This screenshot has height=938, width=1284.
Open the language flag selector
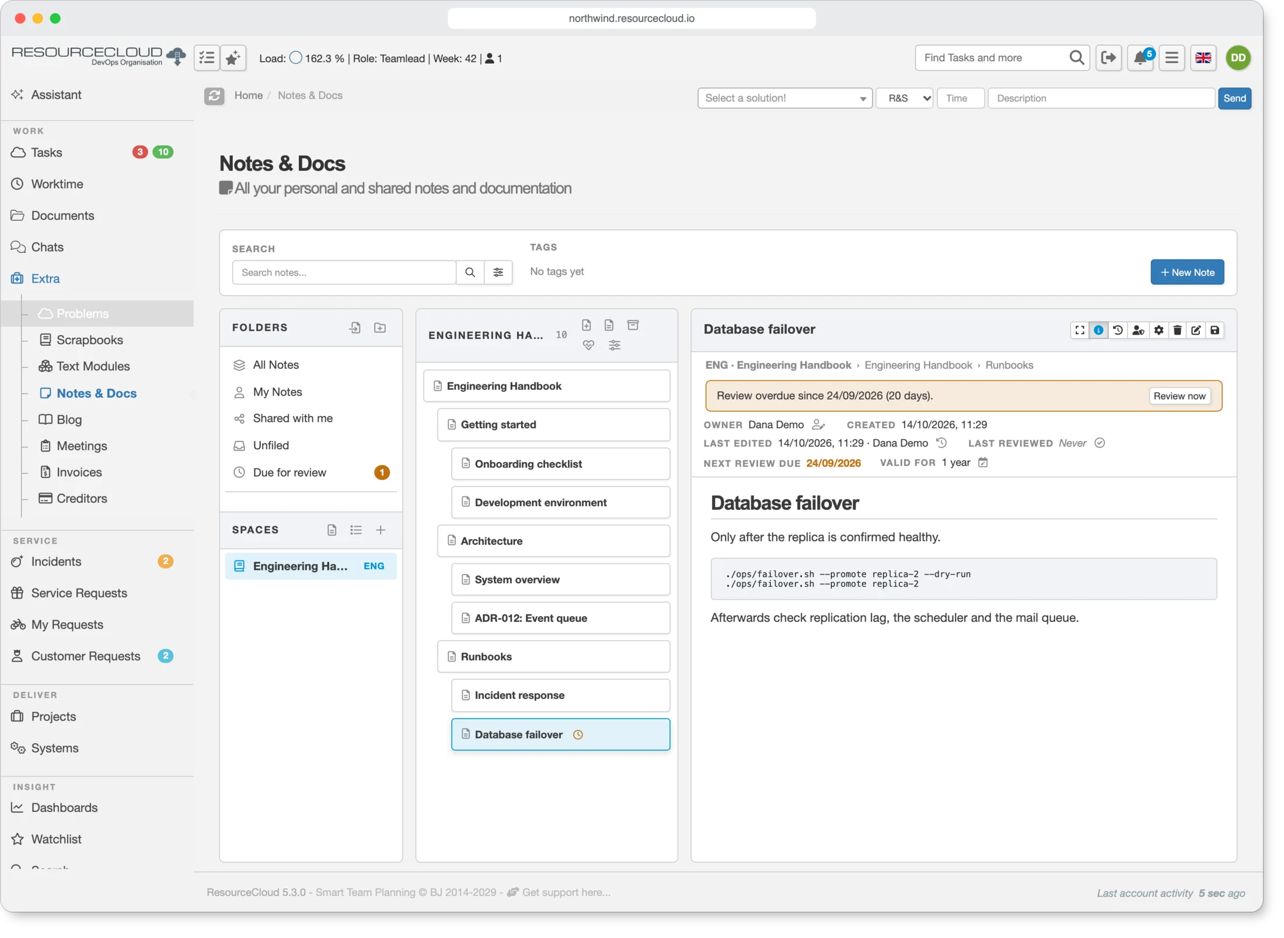tap(1203, 58)
